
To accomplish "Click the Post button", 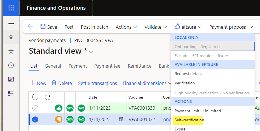I will tap(69, 27).
